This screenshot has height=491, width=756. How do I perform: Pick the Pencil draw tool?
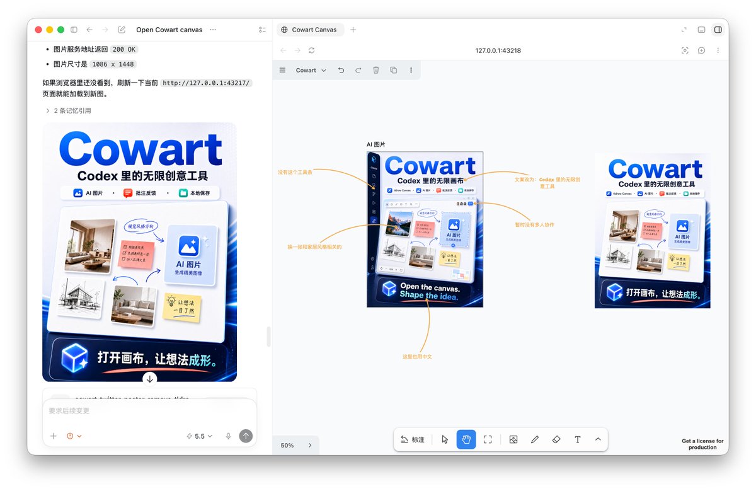click(534, 439)
